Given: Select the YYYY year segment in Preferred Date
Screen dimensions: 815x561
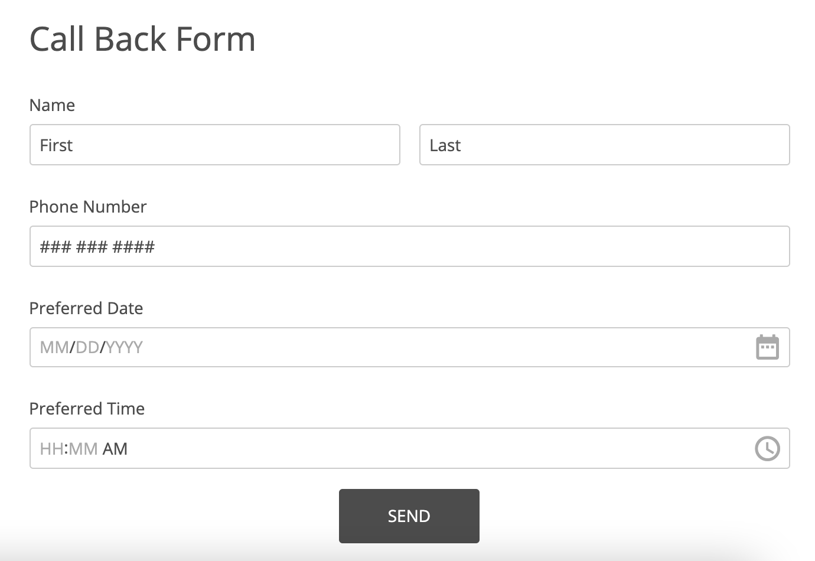Looking at the screenshot, I should coord(124,347).
